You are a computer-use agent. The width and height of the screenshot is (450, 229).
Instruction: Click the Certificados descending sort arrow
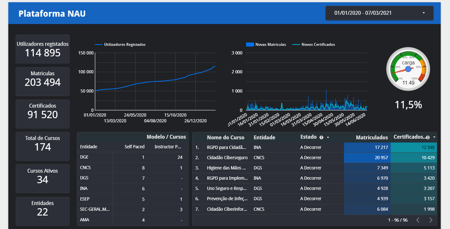click(434, 137)
